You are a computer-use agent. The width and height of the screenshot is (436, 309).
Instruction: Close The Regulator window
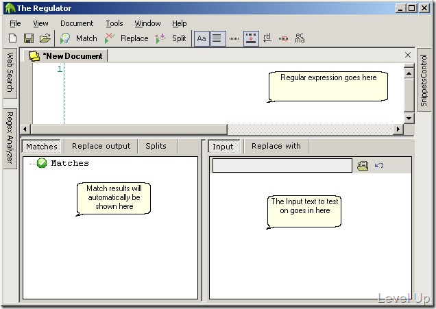point(424,8)
